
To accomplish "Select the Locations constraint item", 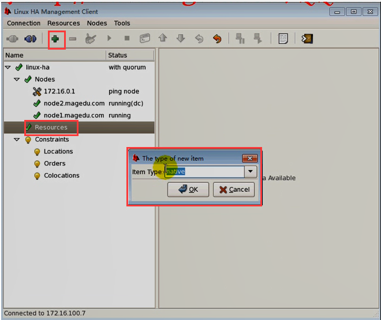I will point(58,152).
